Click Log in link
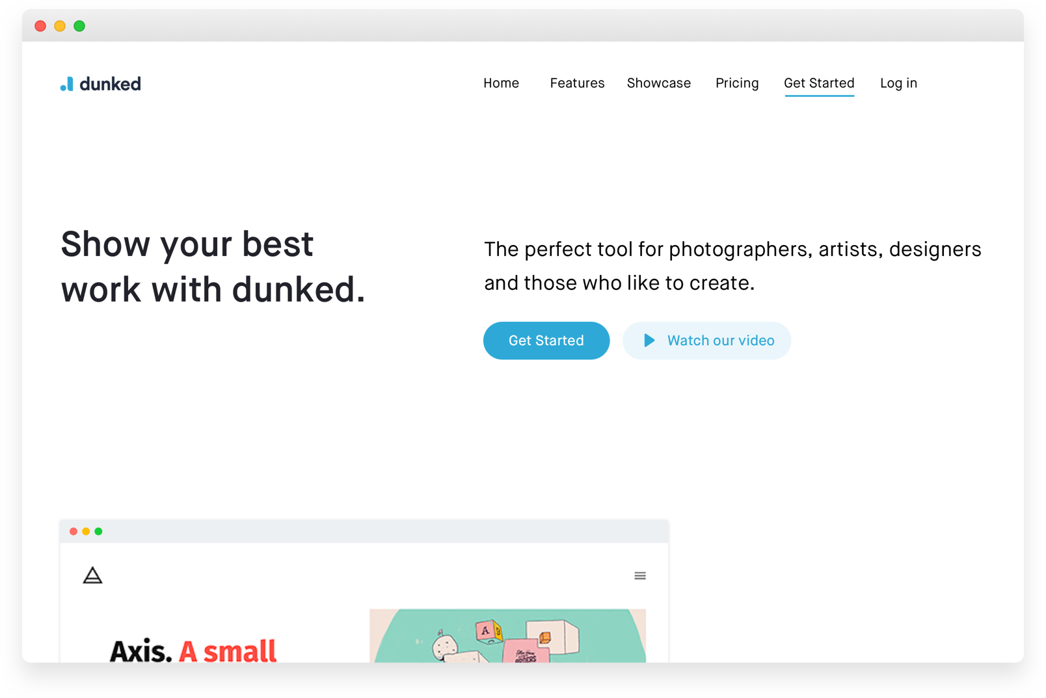Image resolution: width=1046 pixels, height=698 pixels. coord(898,83)
